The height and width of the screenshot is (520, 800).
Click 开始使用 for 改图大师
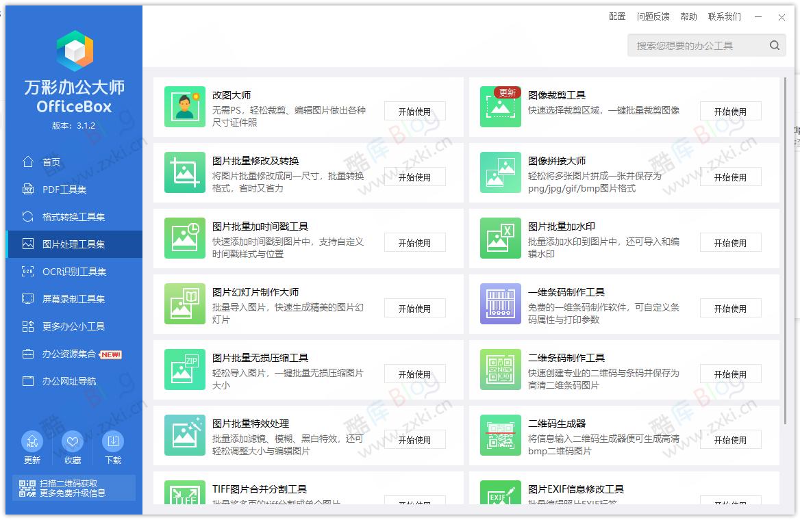tap(414, 110)
